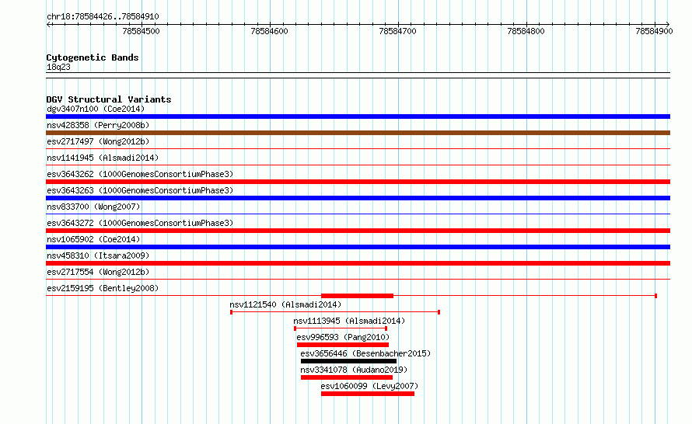Click the 78584800 ruler position label

pos(526,31)
